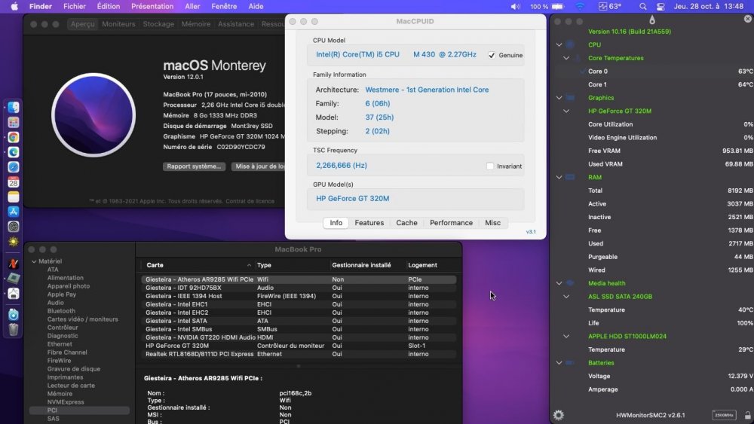
Task: Click Rapport système button
Action: tap(194, 166)
